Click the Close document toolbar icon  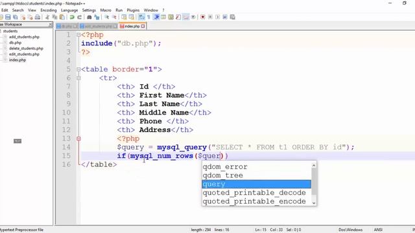(23, 17)
